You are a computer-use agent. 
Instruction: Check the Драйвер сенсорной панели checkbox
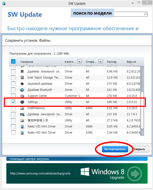[x=13, y=114]
